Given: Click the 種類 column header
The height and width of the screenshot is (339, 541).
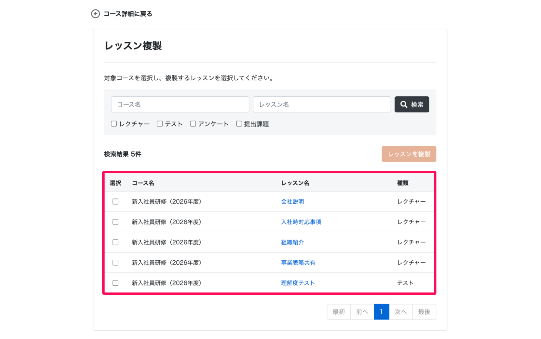Looking at the screenshot, I should click(403, 183).
